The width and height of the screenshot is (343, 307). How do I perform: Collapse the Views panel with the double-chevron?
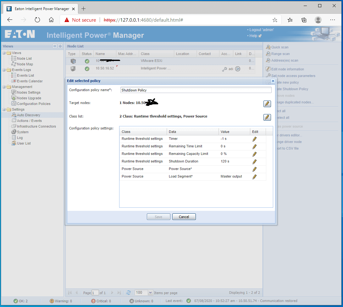55,46
